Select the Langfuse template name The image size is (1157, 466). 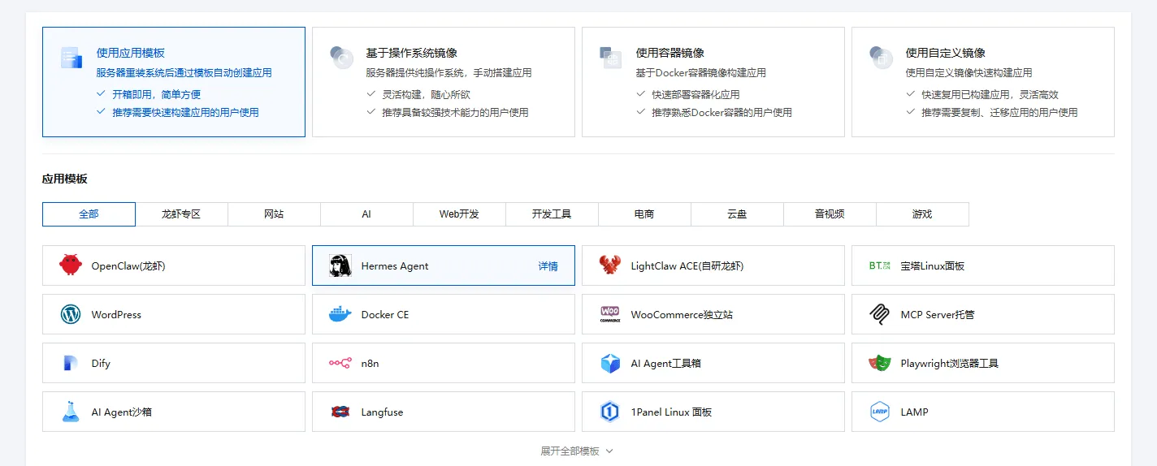(x=382, y=412)
